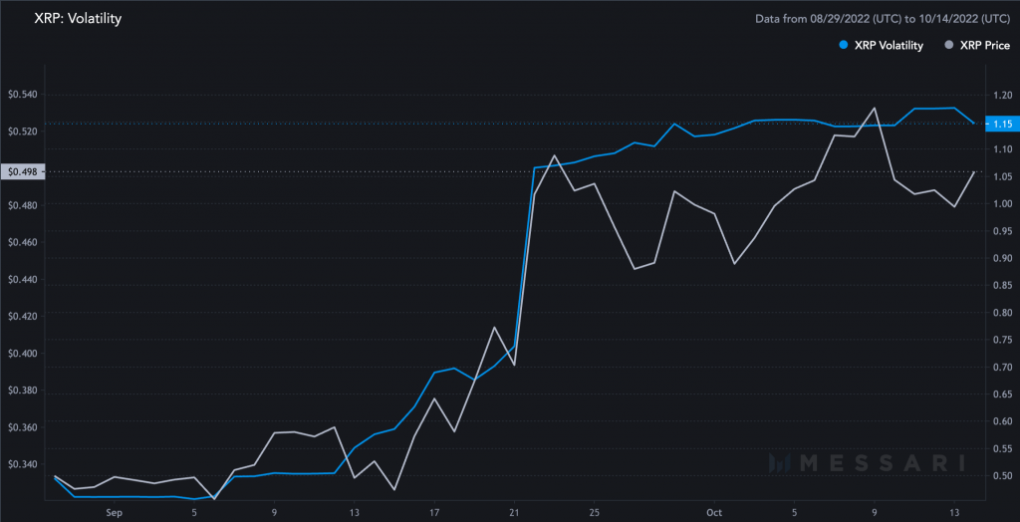Click the $0.520 left axis label

point(22,131)
